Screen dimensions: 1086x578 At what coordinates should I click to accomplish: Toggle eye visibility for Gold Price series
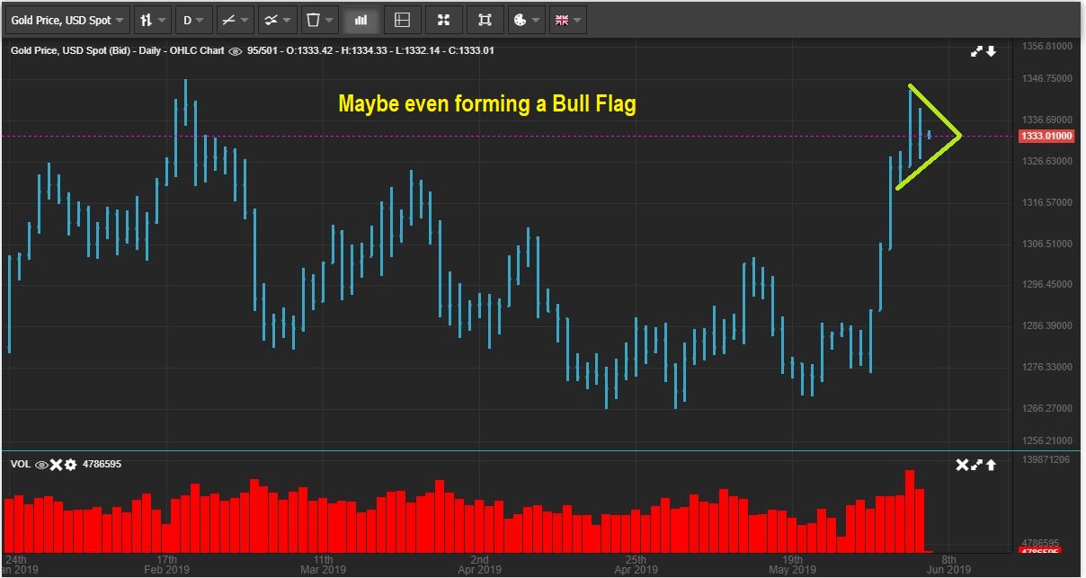pos(236,51)
